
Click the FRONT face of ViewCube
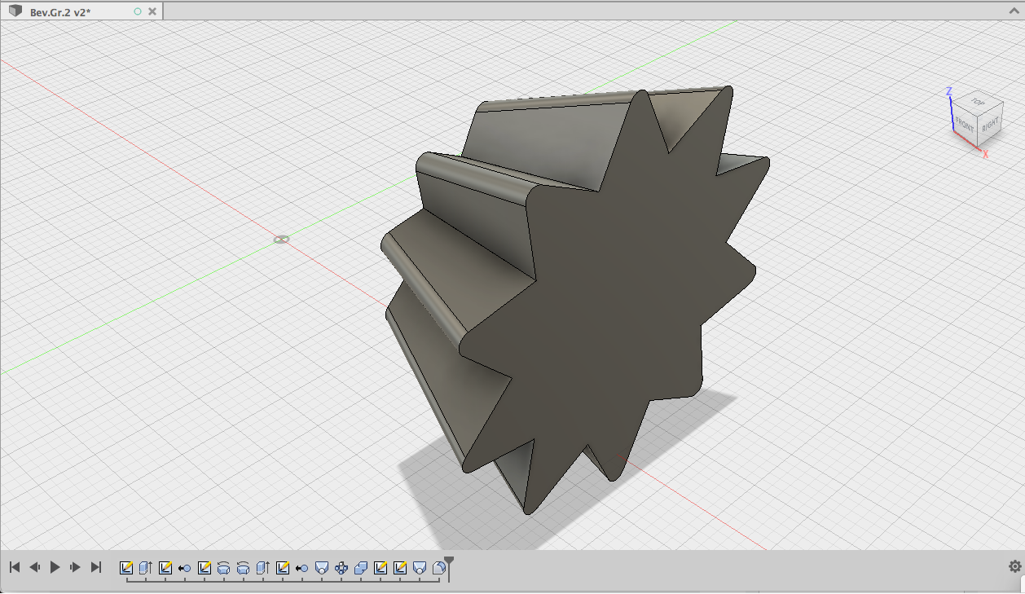(965, 125)
